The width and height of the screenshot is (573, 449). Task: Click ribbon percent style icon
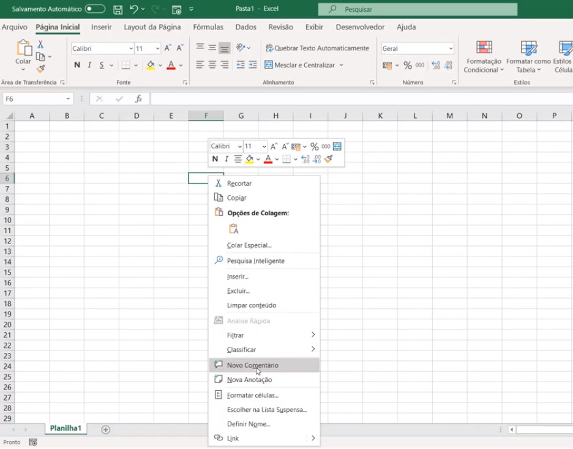408,65
